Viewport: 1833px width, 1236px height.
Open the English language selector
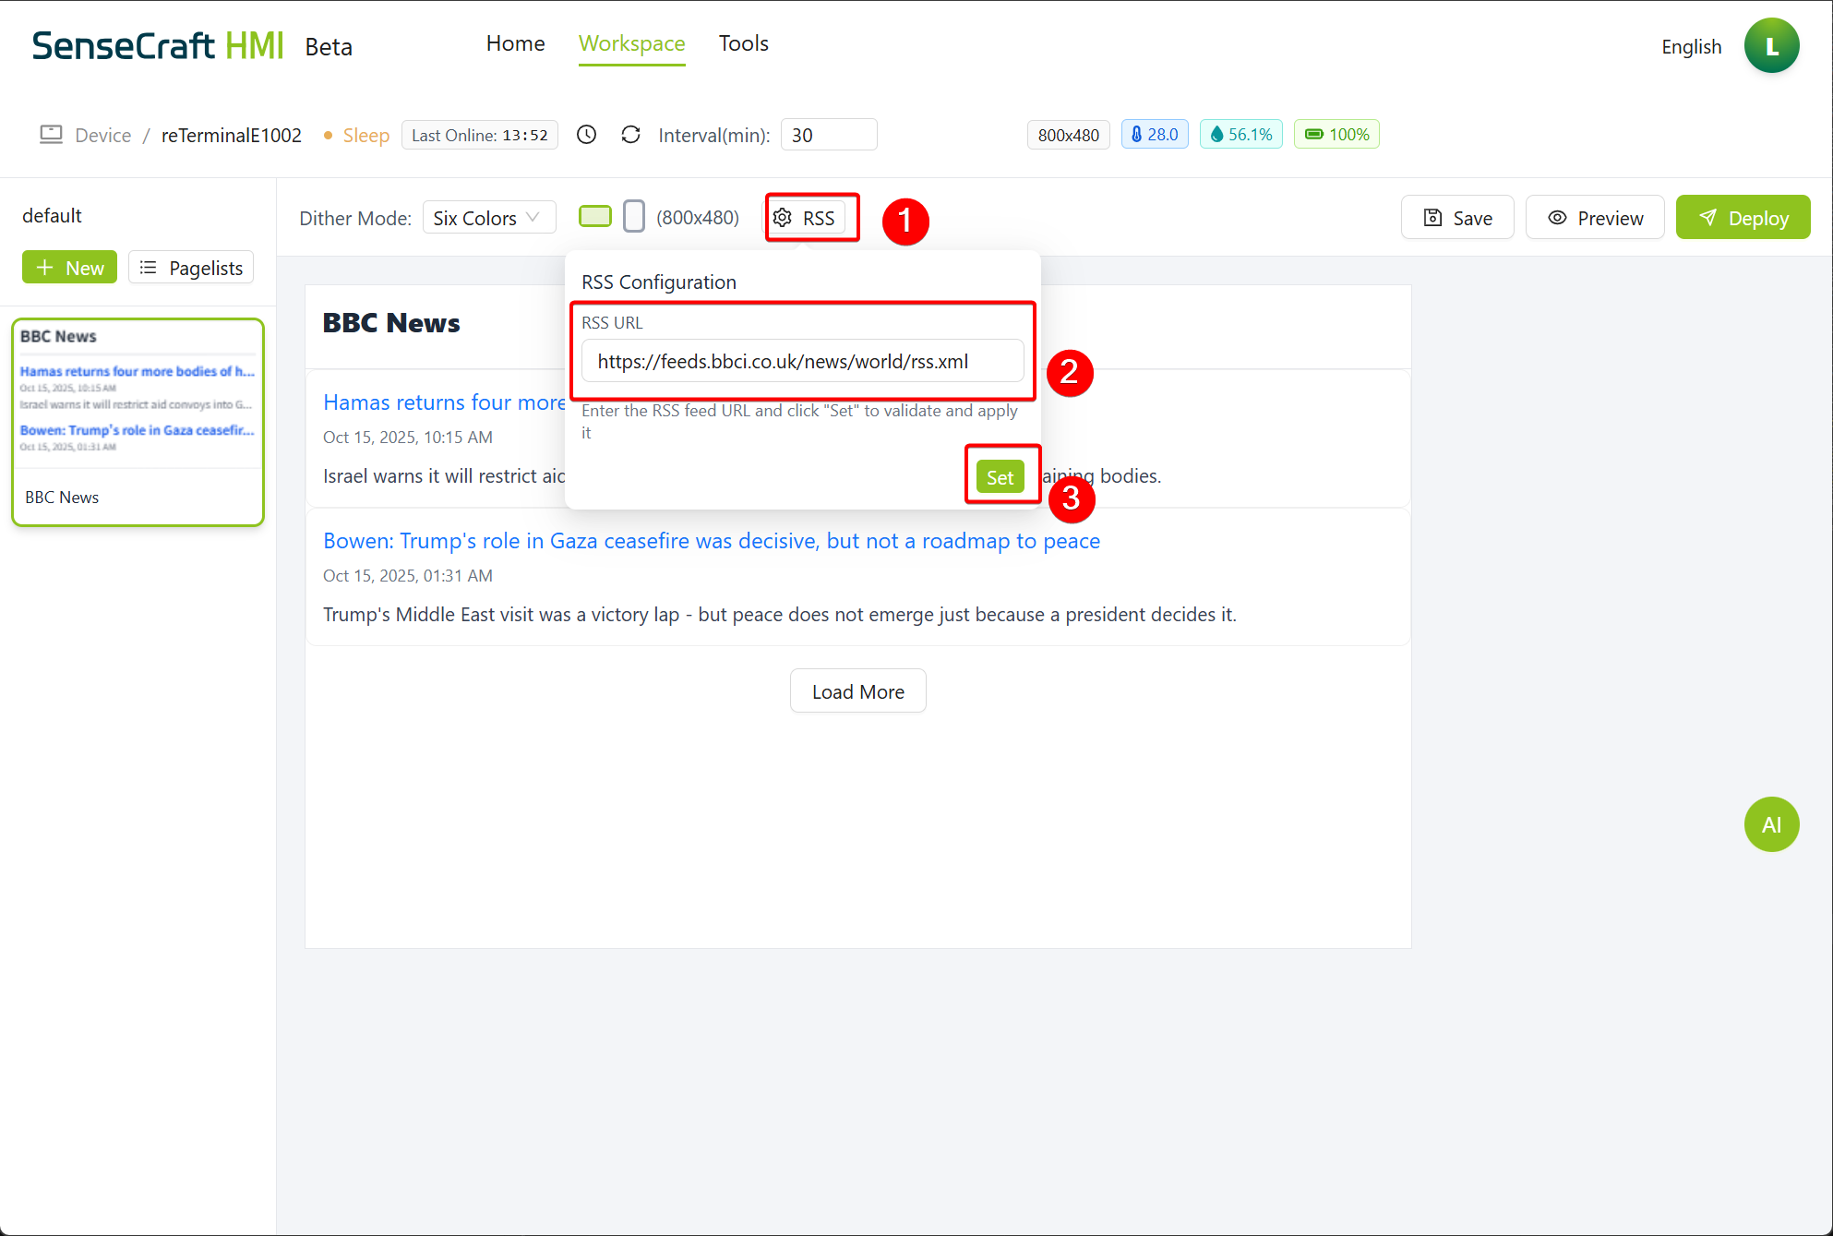pyautogui.click(x=1691, y=47)
